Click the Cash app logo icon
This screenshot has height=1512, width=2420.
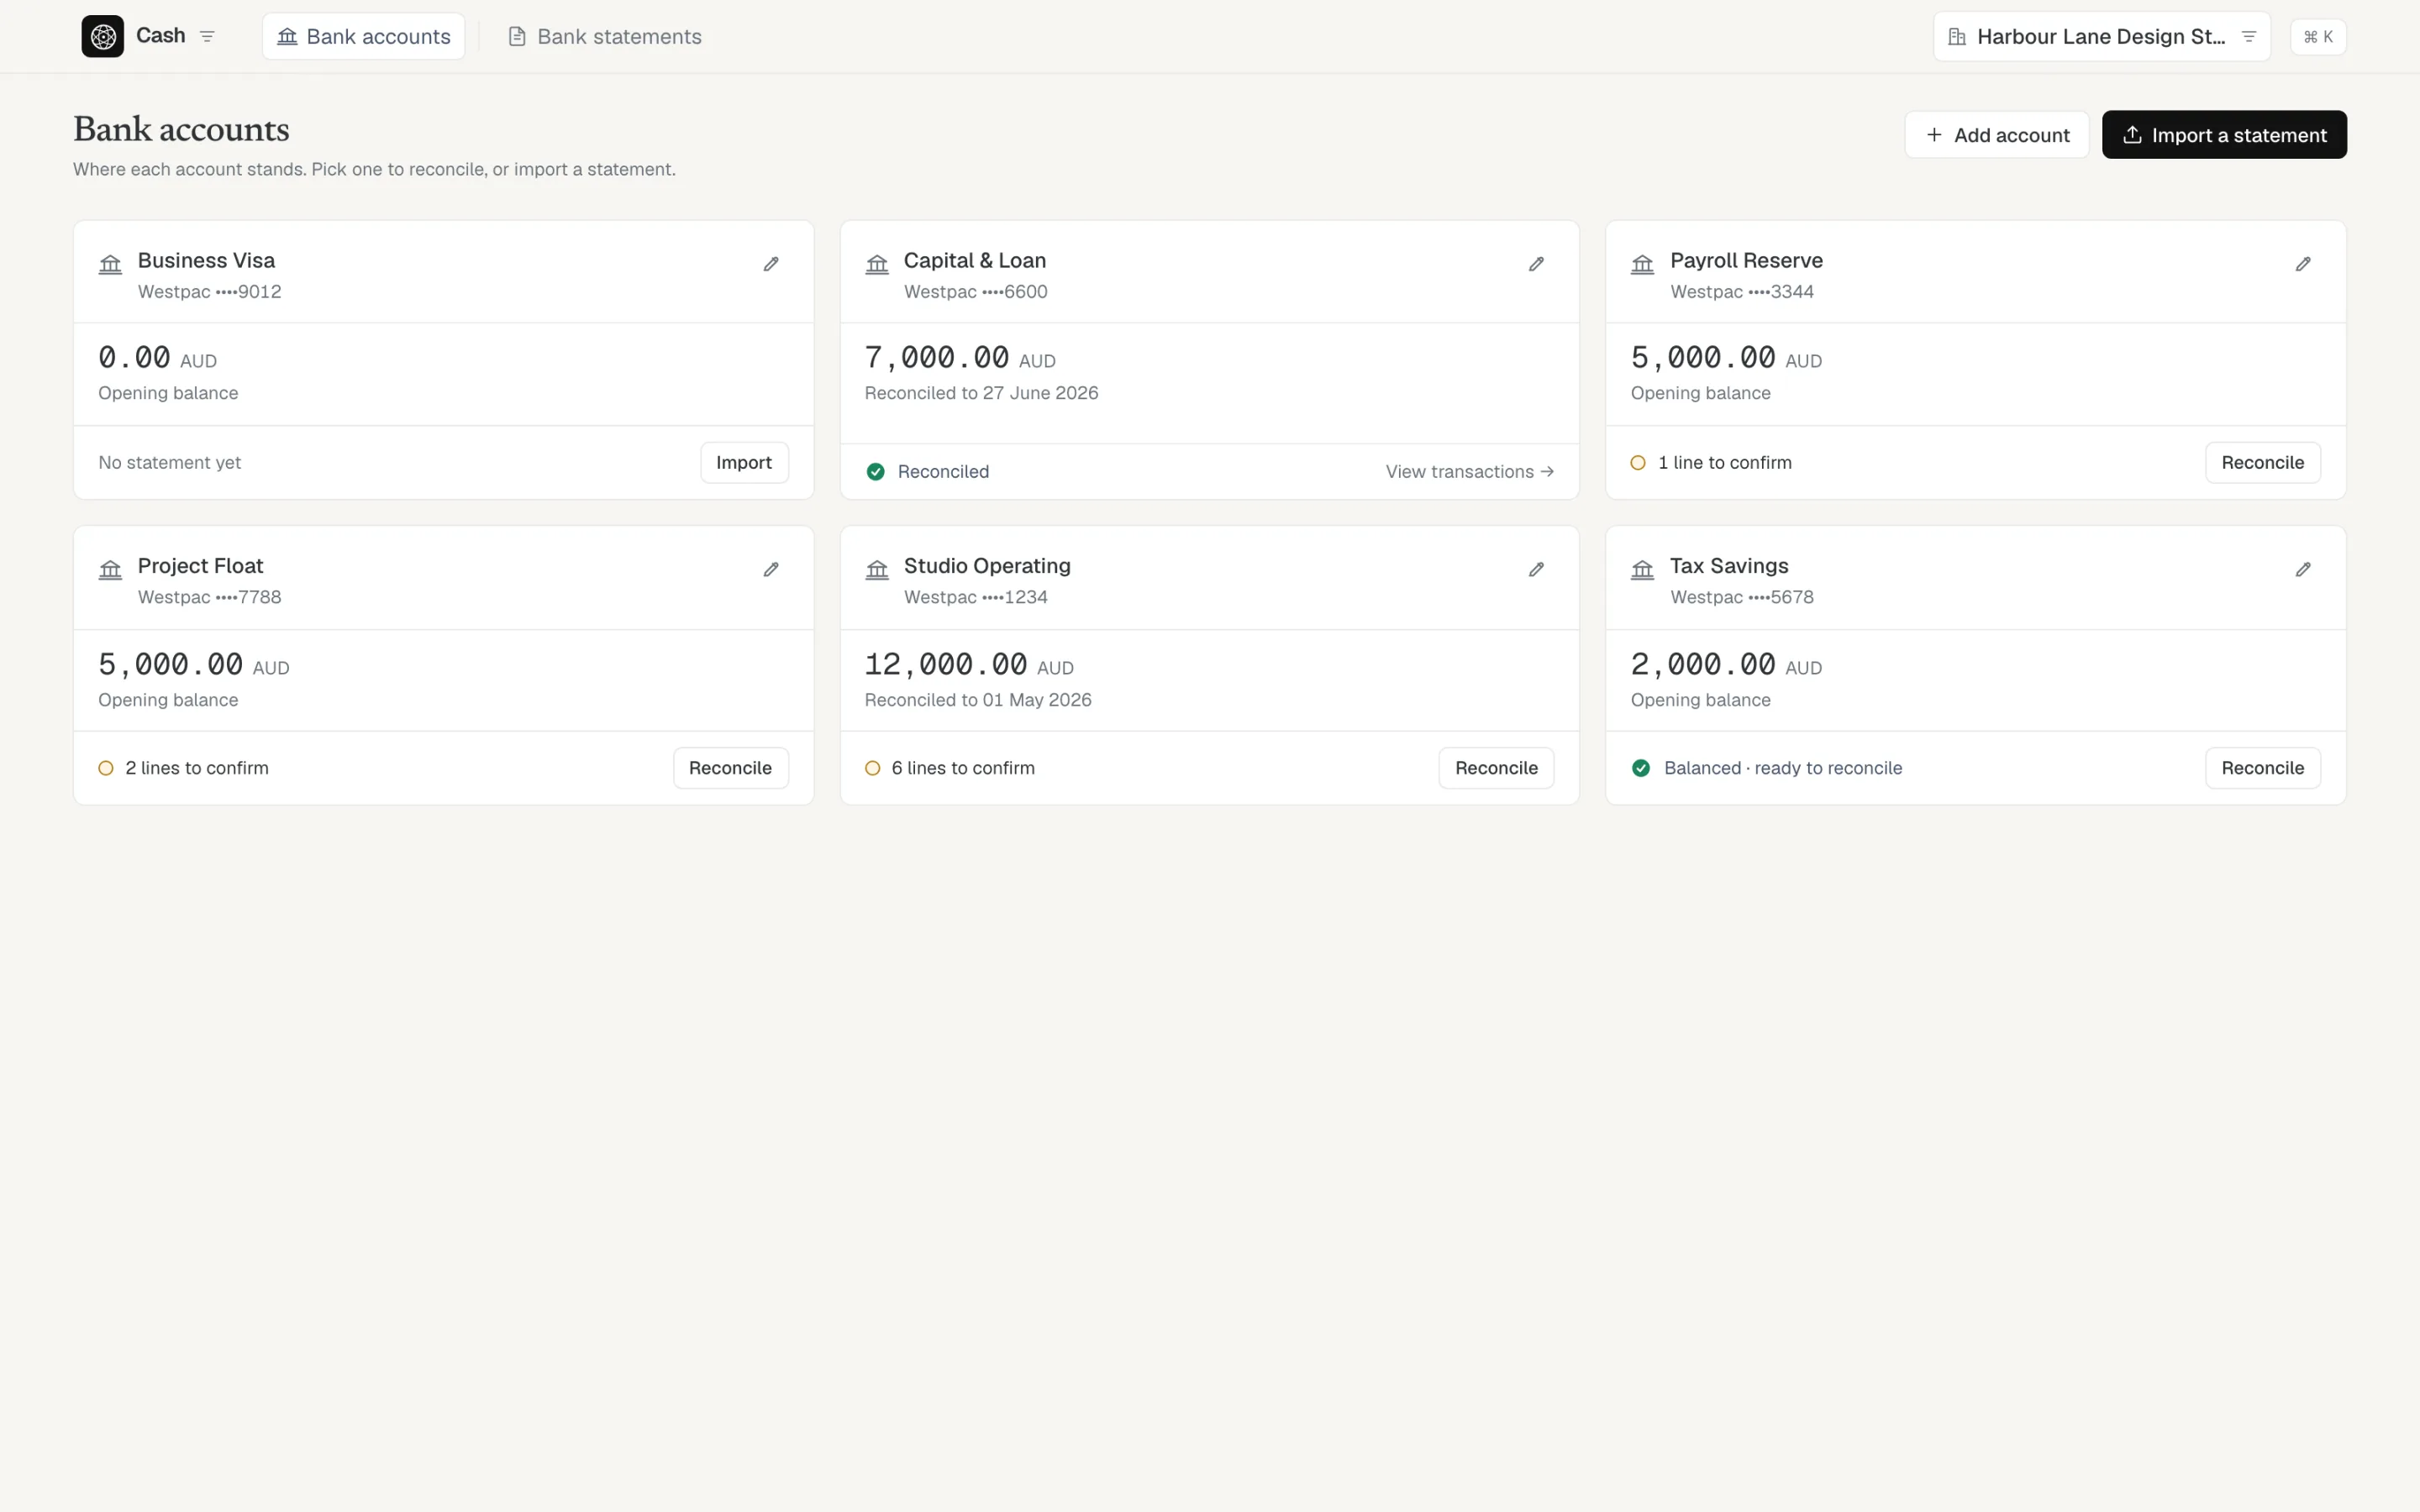click(102, 36)
